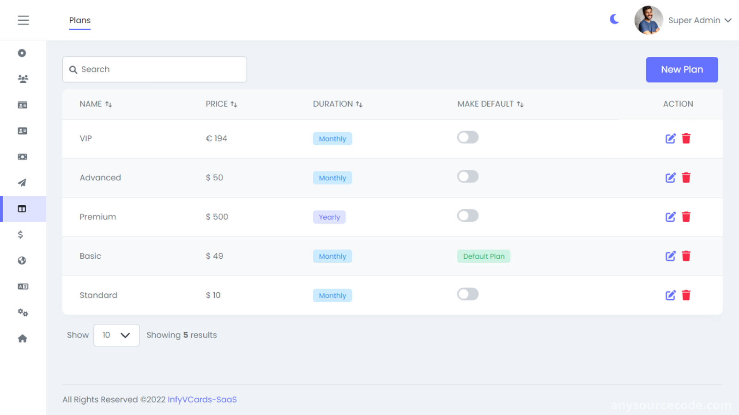Edit the Premium plan

click(x=670, y=217)
